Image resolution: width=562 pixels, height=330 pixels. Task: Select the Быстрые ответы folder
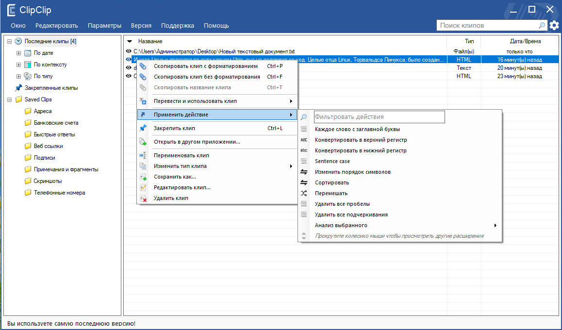click(54, 134)
